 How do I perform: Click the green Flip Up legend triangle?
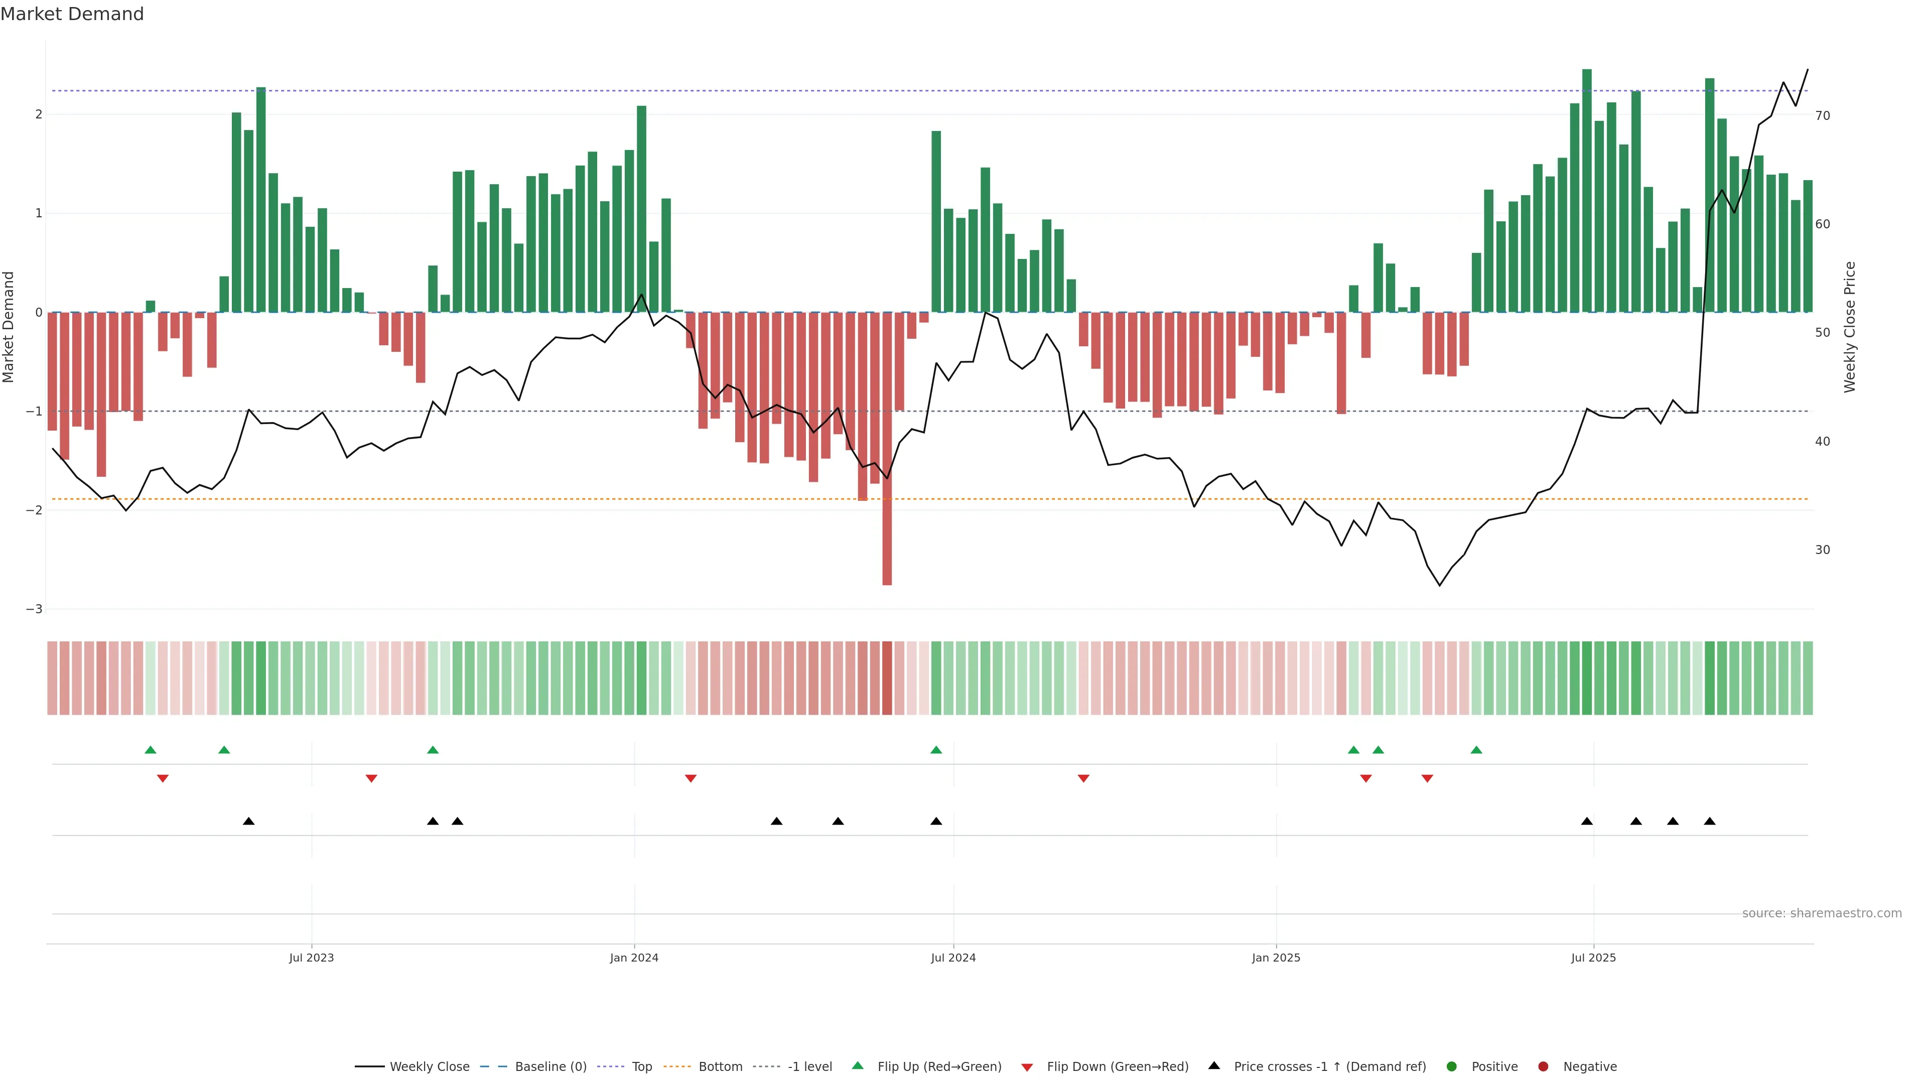pos(858,1065)
